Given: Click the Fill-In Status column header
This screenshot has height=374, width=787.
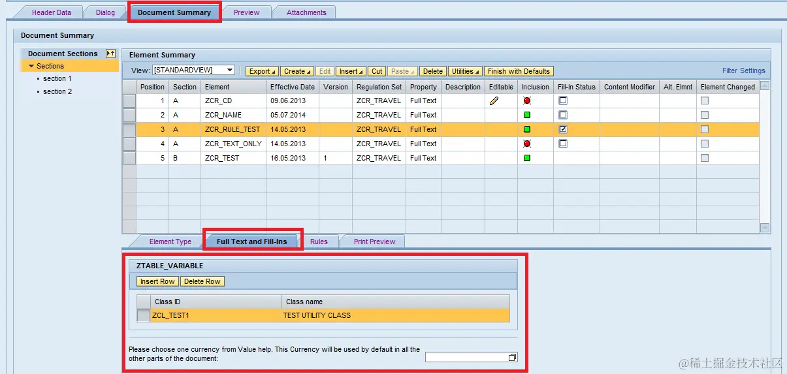Looking at the screenshot, I should point(577,87).
